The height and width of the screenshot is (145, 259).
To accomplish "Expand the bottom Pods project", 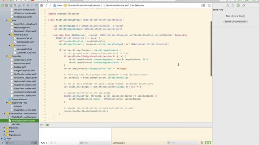I will pos(2,139).
